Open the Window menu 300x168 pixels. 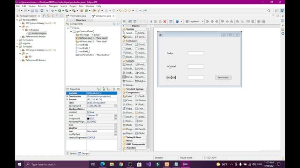point(90,6)
